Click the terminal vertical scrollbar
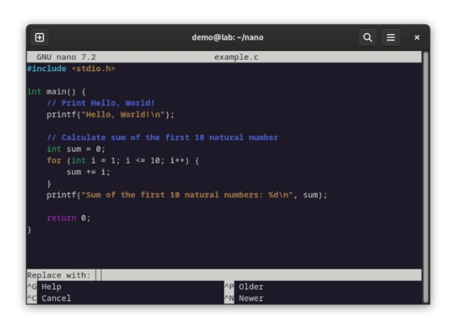Viewport: 456px width, 332px height. [x=426, y=177]
